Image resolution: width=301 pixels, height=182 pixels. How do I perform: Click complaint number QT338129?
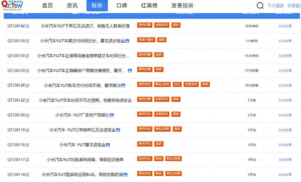click(x=16, y=71)
